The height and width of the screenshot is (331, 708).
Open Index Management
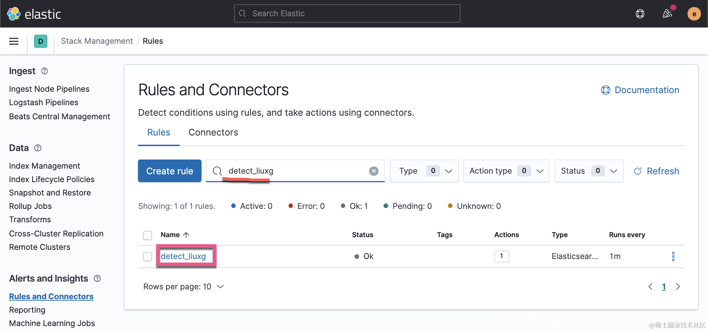(45, 166)
